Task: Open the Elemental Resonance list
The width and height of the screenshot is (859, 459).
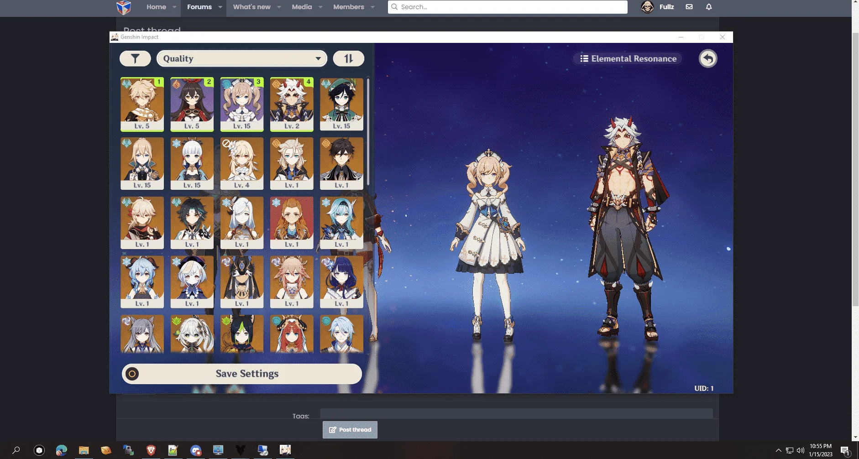Action: click(x=628, y=58)
